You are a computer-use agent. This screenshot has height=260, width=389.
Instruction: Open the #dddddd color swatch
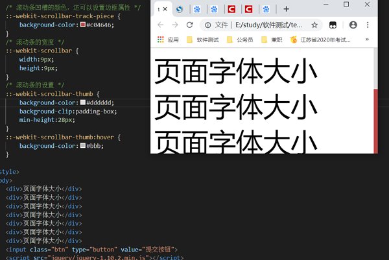[83, 102]
